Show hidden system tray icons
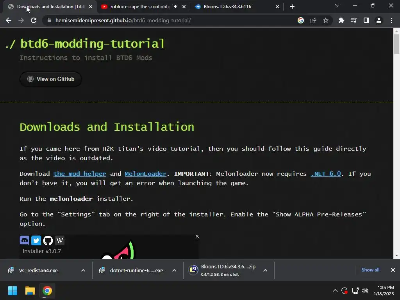The height and width of the screenshot is (300, 400). tap(335, 291)
